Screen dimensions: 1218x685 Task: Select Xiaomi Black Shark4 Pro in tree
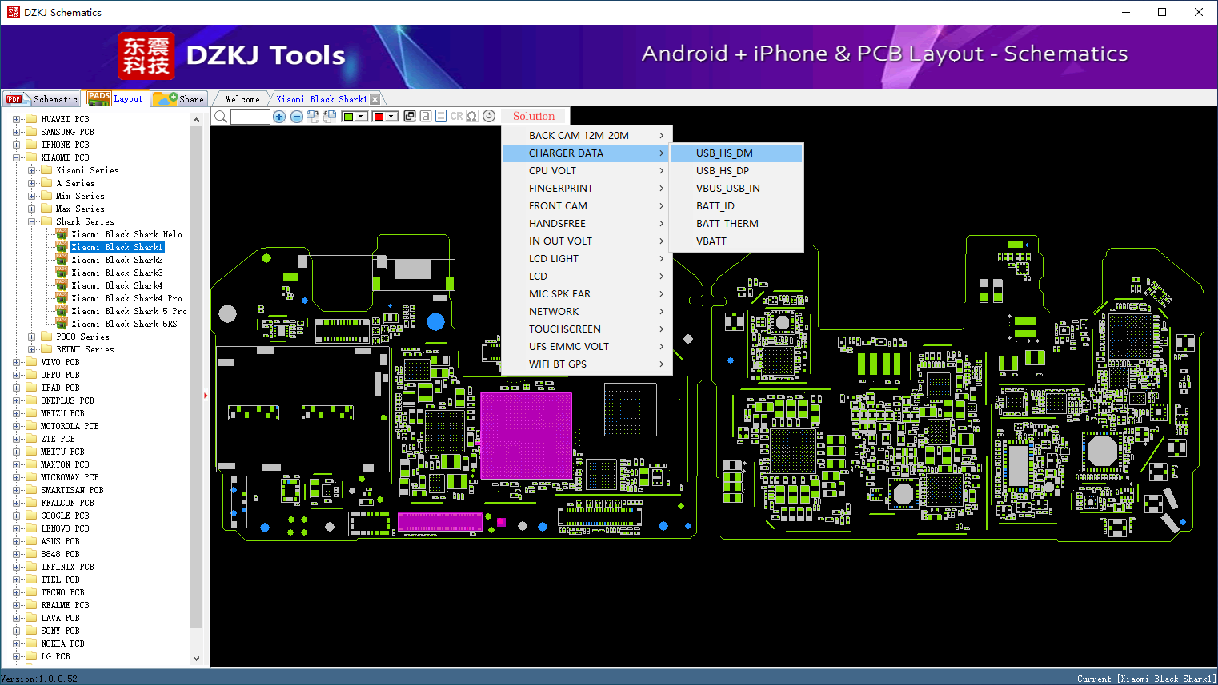[127, 298]
